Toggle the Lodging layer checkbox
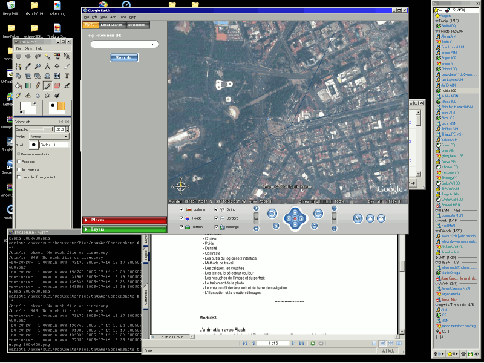This screenshot has width=484, height=363. click(181, 209)
